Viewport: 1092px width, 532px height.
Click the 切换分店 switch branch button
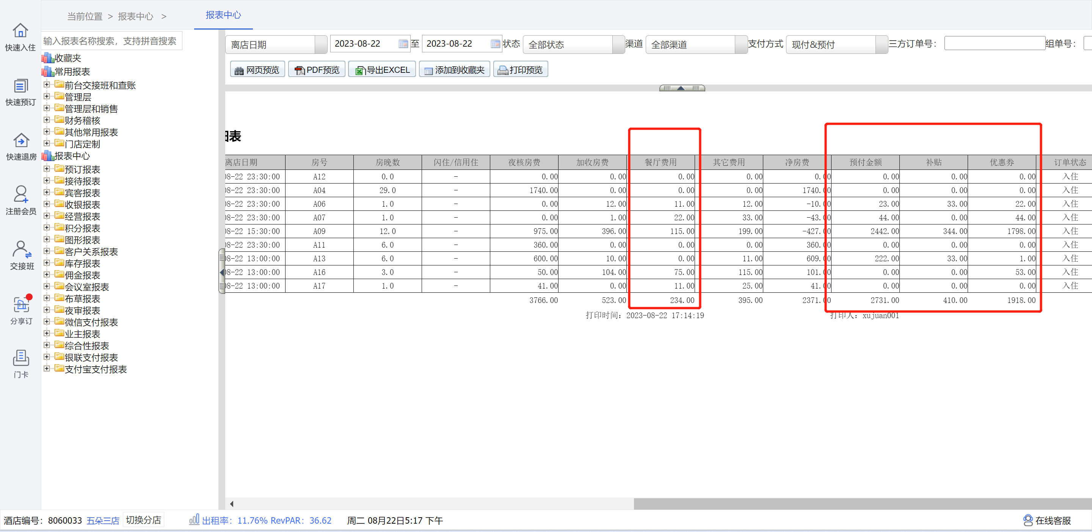[x=143, y=520]
